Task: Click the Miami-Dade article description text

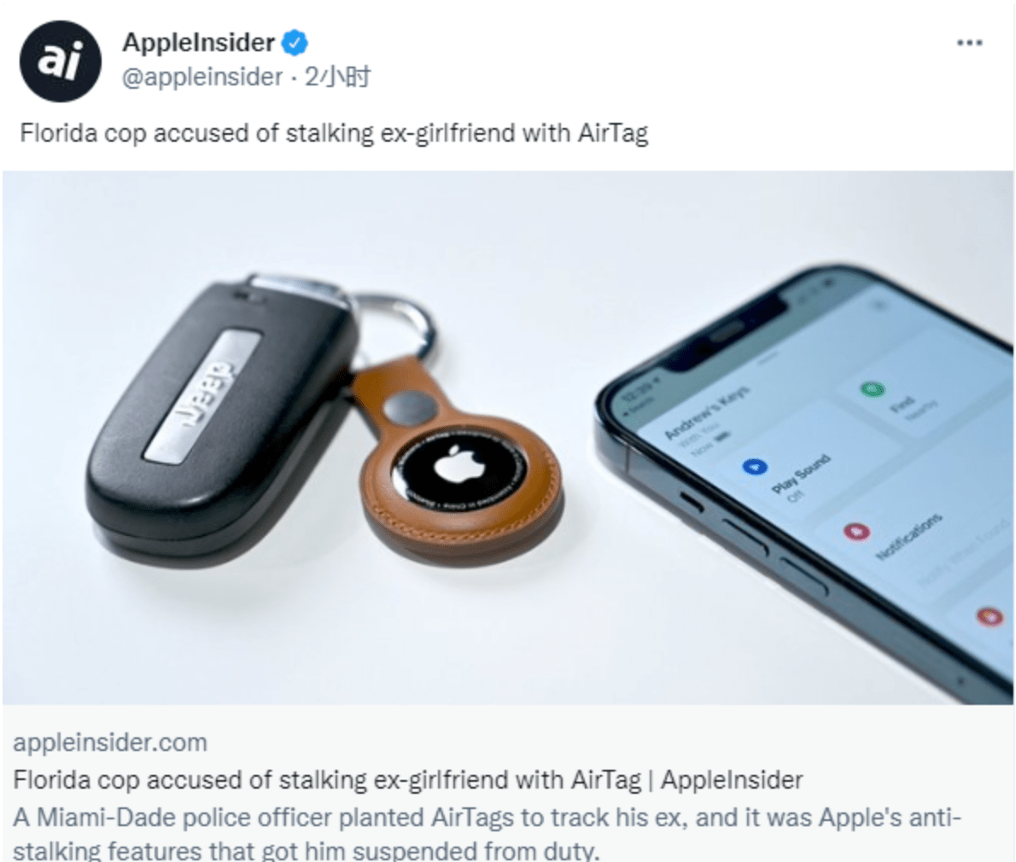Action: click(487, 834)
